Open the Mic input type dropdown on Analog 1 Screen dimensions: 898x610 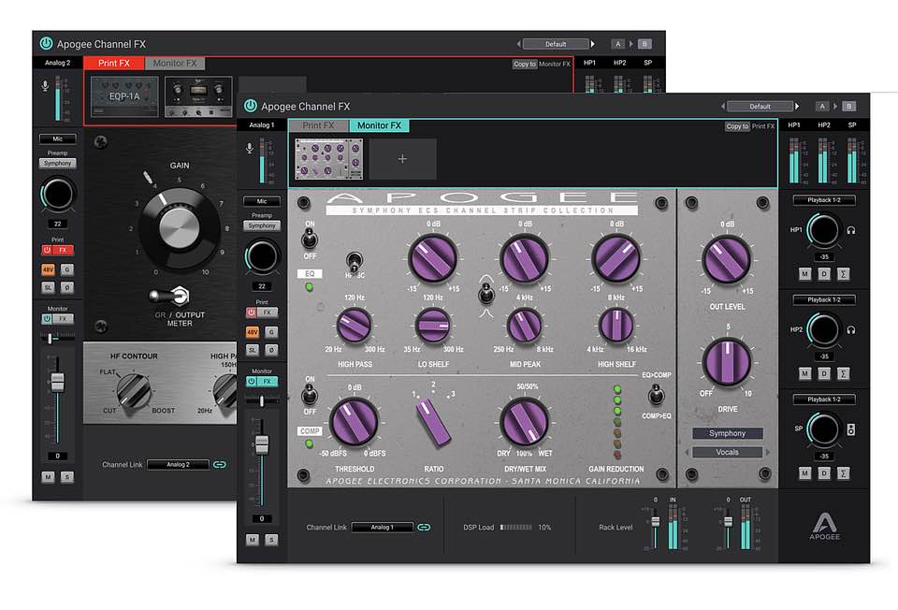[x=262, y=201]
